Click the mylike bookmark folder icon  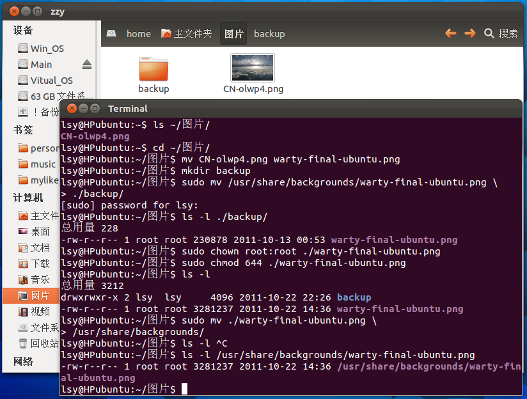click(x=23, y=180)
